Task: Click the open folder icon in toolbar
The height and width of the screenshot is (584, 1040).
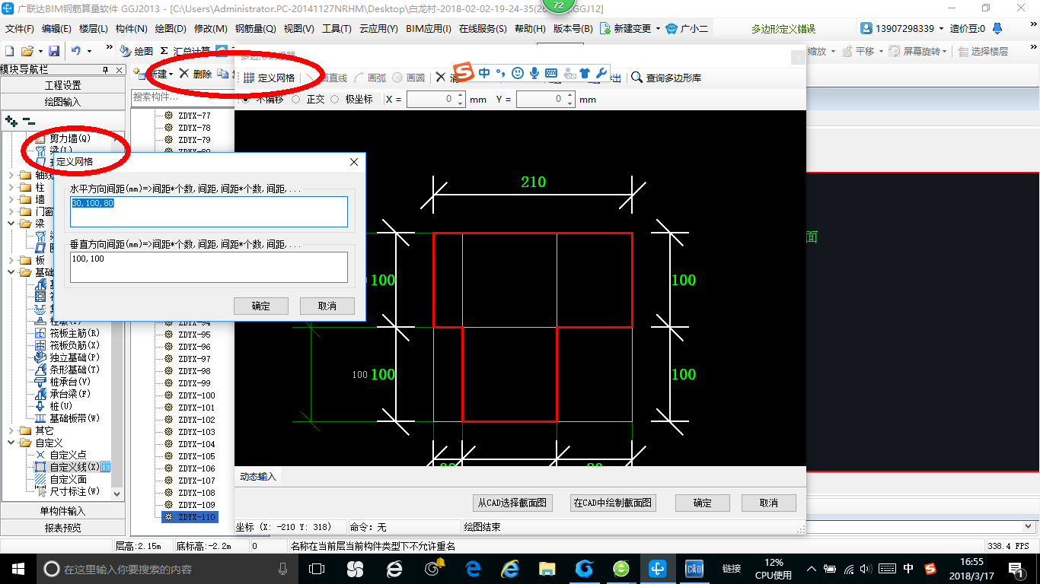Action: click(27, 51)
